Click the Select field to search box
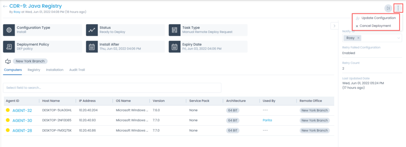Screen dimensions: 406x147 [112, 88]
